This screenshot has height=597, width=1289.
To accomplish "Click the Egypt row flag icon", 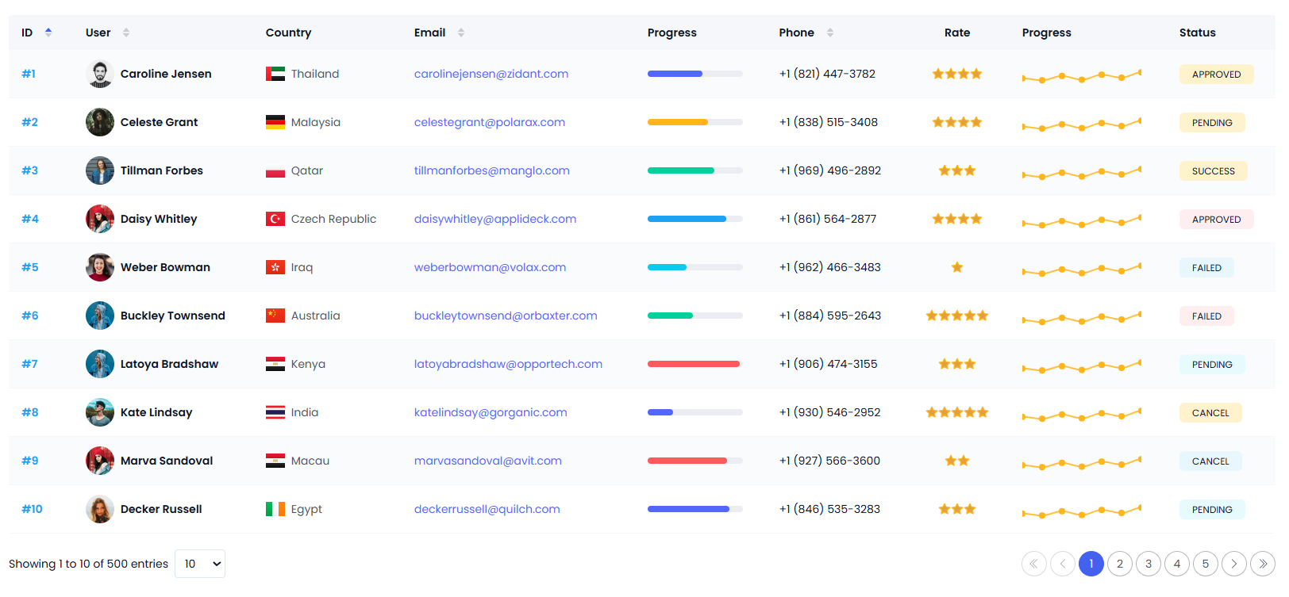I will (275, 509).
